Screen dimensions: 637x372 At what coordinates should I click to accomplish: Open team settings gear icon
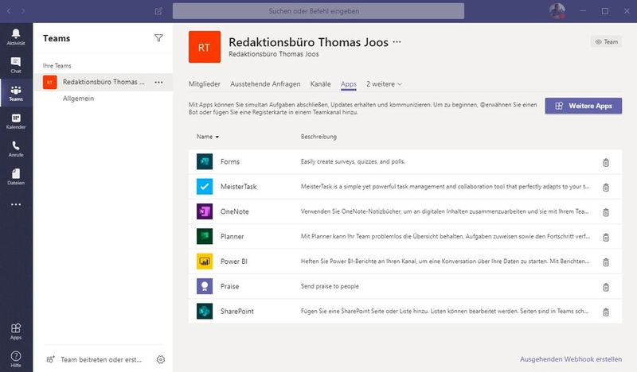[x=160, y=359]
